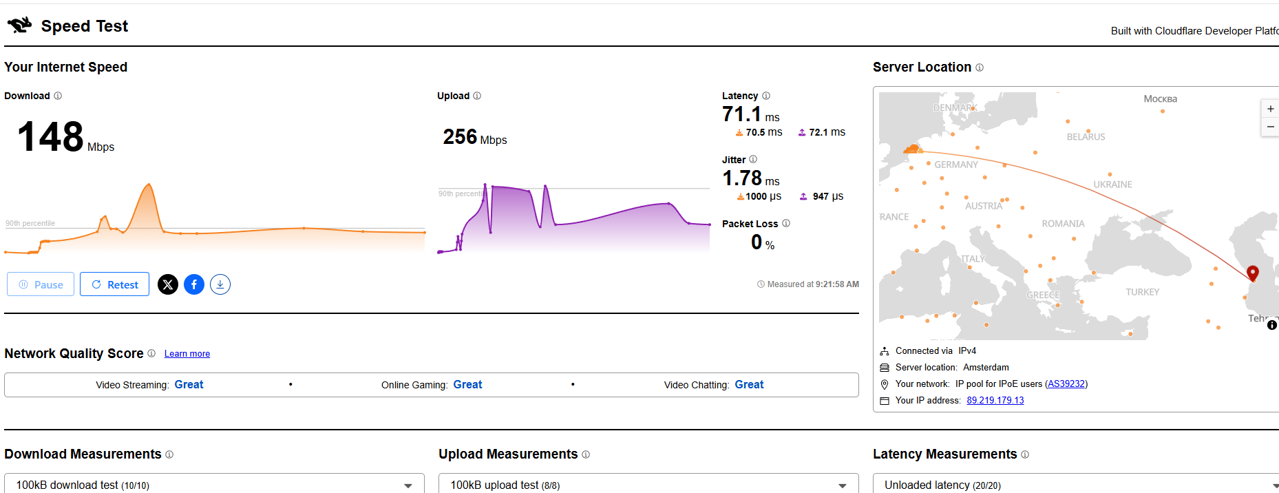Click Built with Cloudflare Developer Platform link
The width and height of the screenshot is (1279, 493).
click(x=1194, y=31)
